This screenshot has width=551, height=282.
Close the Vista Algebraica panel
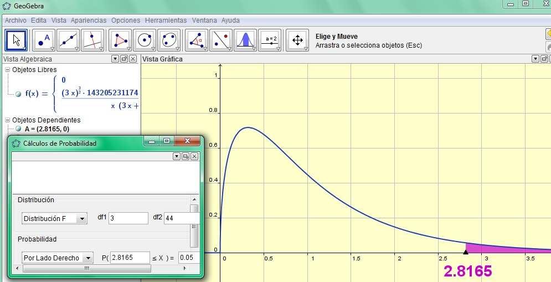pyautogui.click(x=133, y=59)
